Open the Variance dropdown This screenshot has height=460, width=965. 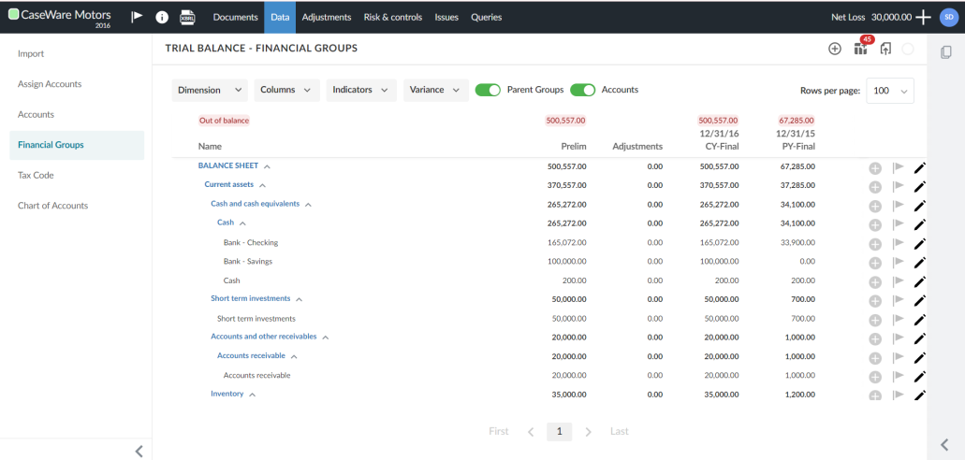coord(435,90)
